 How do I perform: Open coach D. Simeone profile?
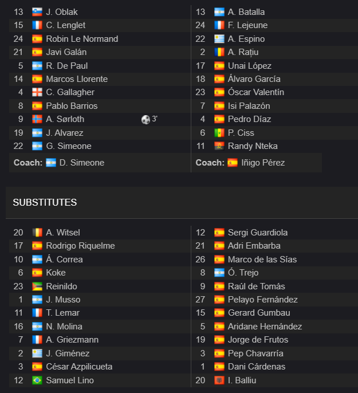(x=82, y=163)
